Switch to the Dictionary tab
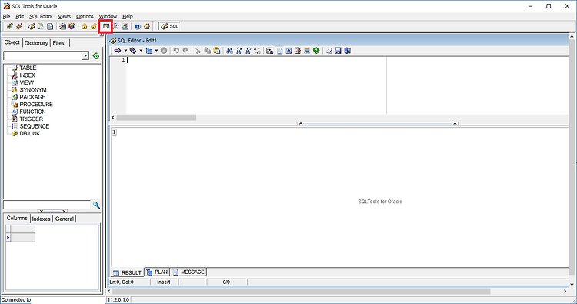This screenshot has width=577, height=304. (x=36, y=43)
